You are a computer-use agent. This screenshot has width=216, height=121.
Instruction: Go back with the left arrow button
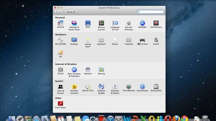[56, 12]
